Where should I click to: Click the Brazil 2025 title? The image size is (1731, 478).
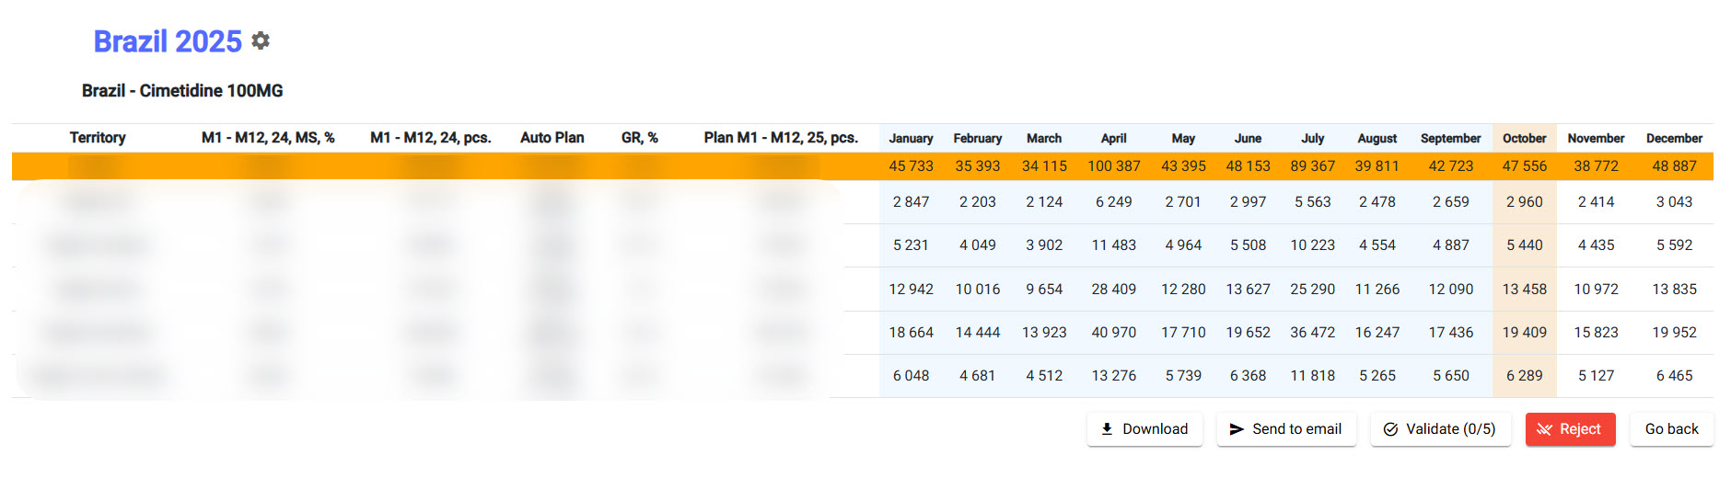pyautogui.click(x=168, y=41)
